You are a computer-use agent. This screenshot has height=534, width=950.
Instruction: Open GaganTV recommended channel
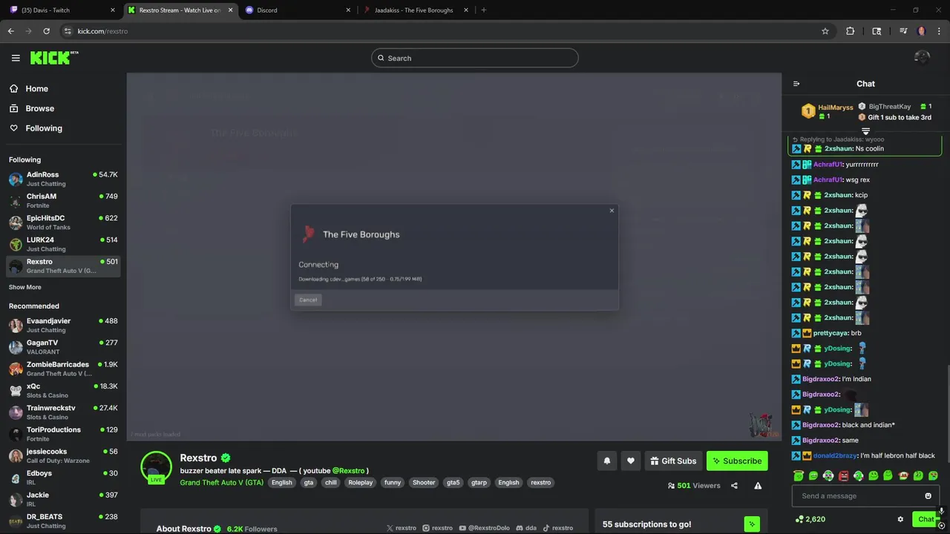(63, 346)
